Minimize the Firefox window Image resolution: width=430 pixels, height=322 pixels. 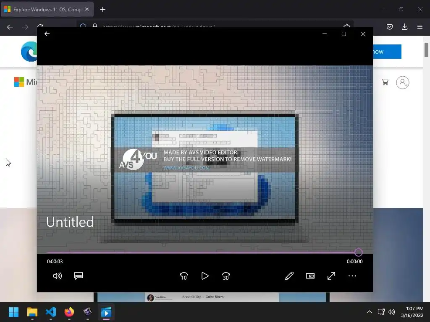(381, 9)
